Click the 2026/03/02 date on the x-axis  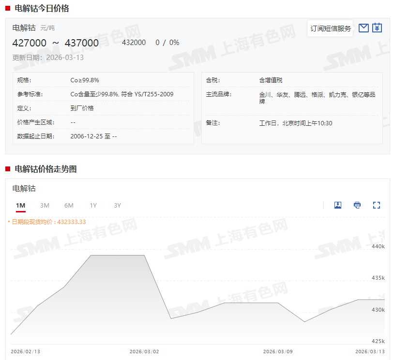tap(144, 351)
